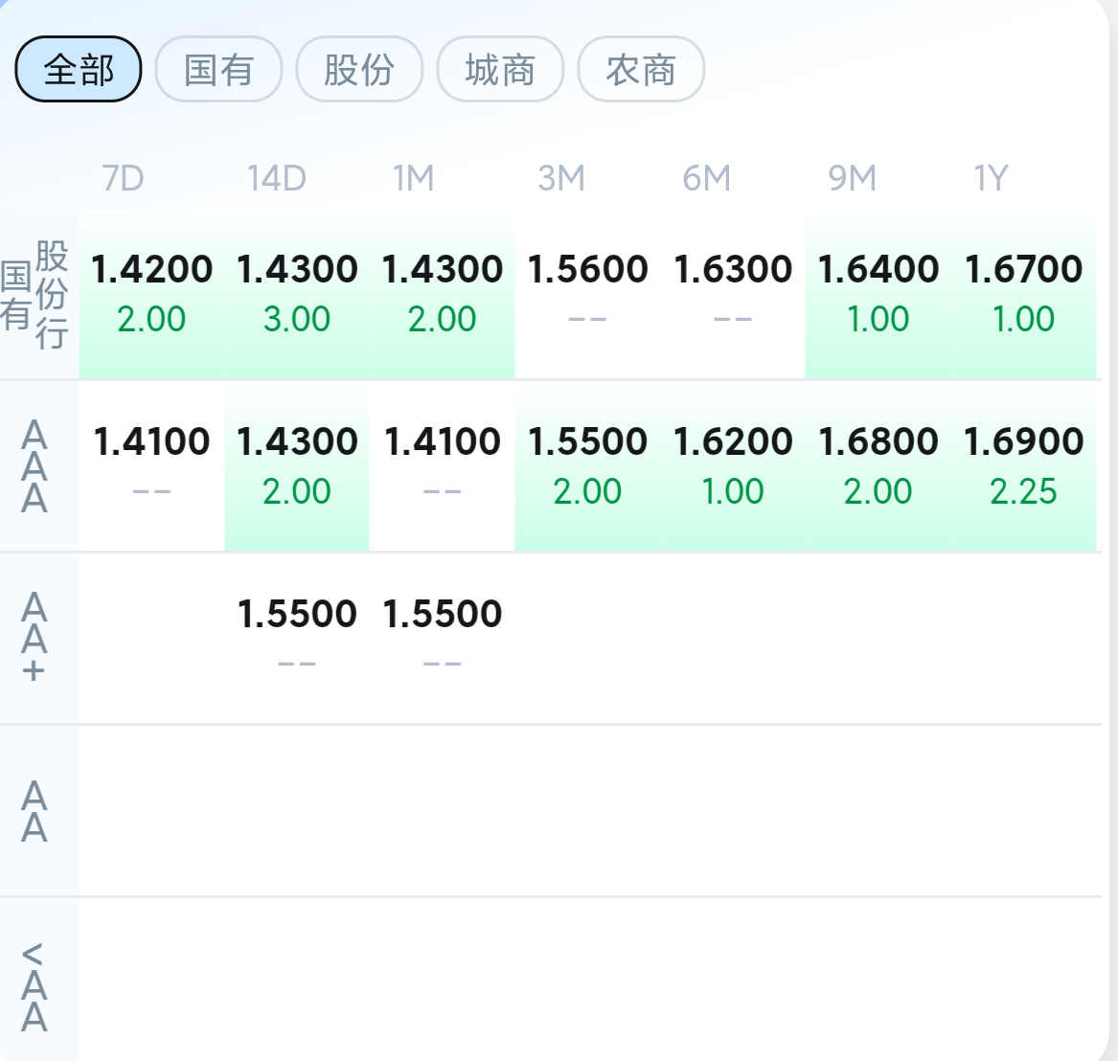Click the AA+ rating row label

[x=34, y=638]
